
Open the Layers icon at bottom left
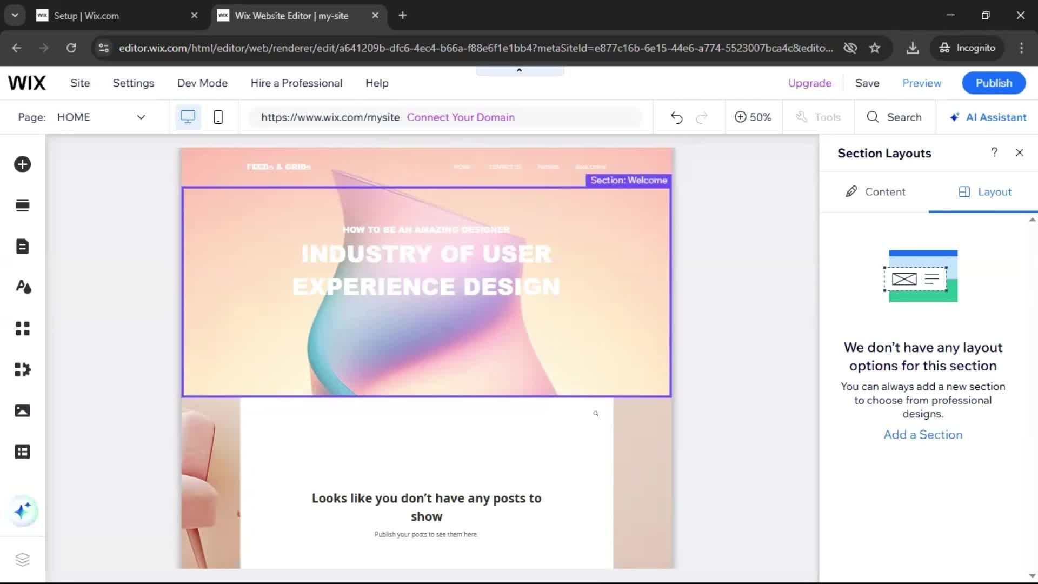22,559
